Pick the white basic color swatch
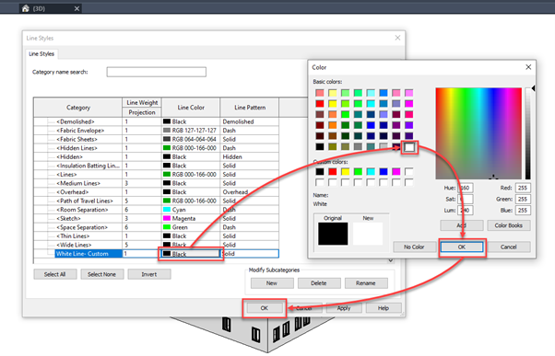555x356 pixels. (409, 147)
